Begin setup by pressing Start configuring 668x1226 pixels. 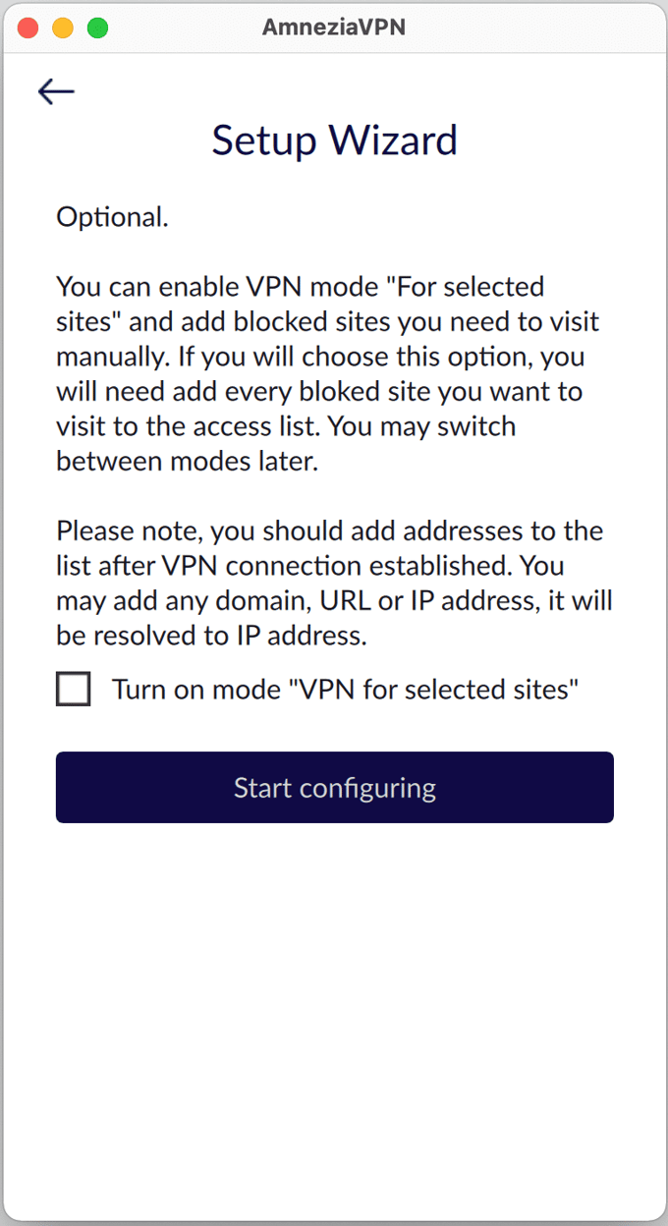[334, 787]
